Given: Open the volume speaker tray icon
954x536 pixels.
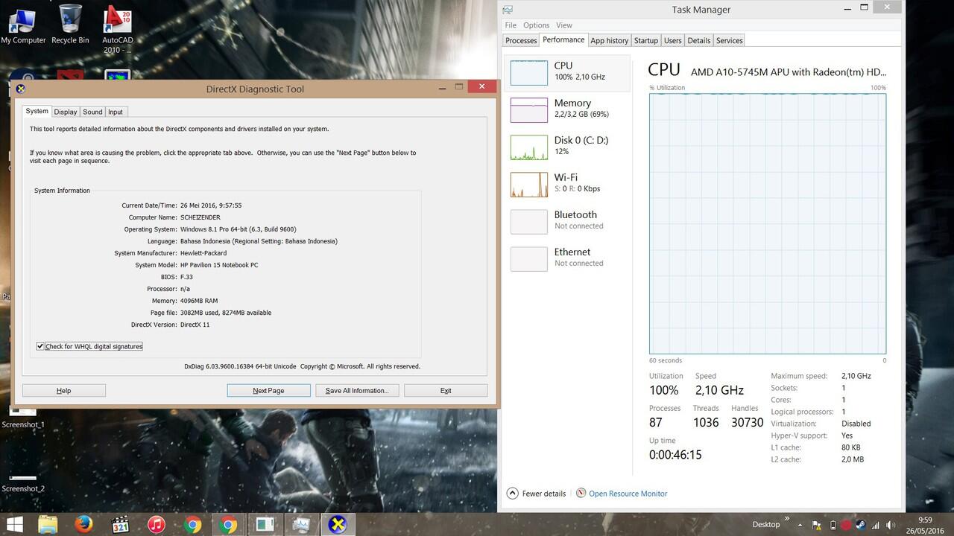Looking at the screenshot, I should click(891, 525).
